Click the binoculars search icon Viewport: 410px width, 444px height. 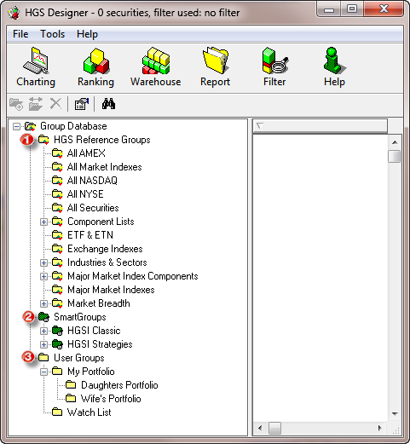point(108,104)
